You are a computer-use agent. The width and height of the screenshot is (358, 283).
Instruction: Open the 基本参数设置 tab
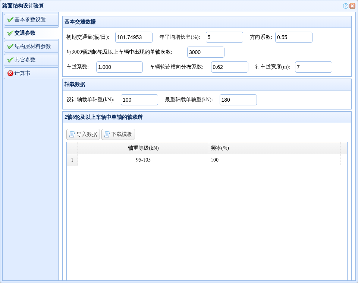click(31, 20)
